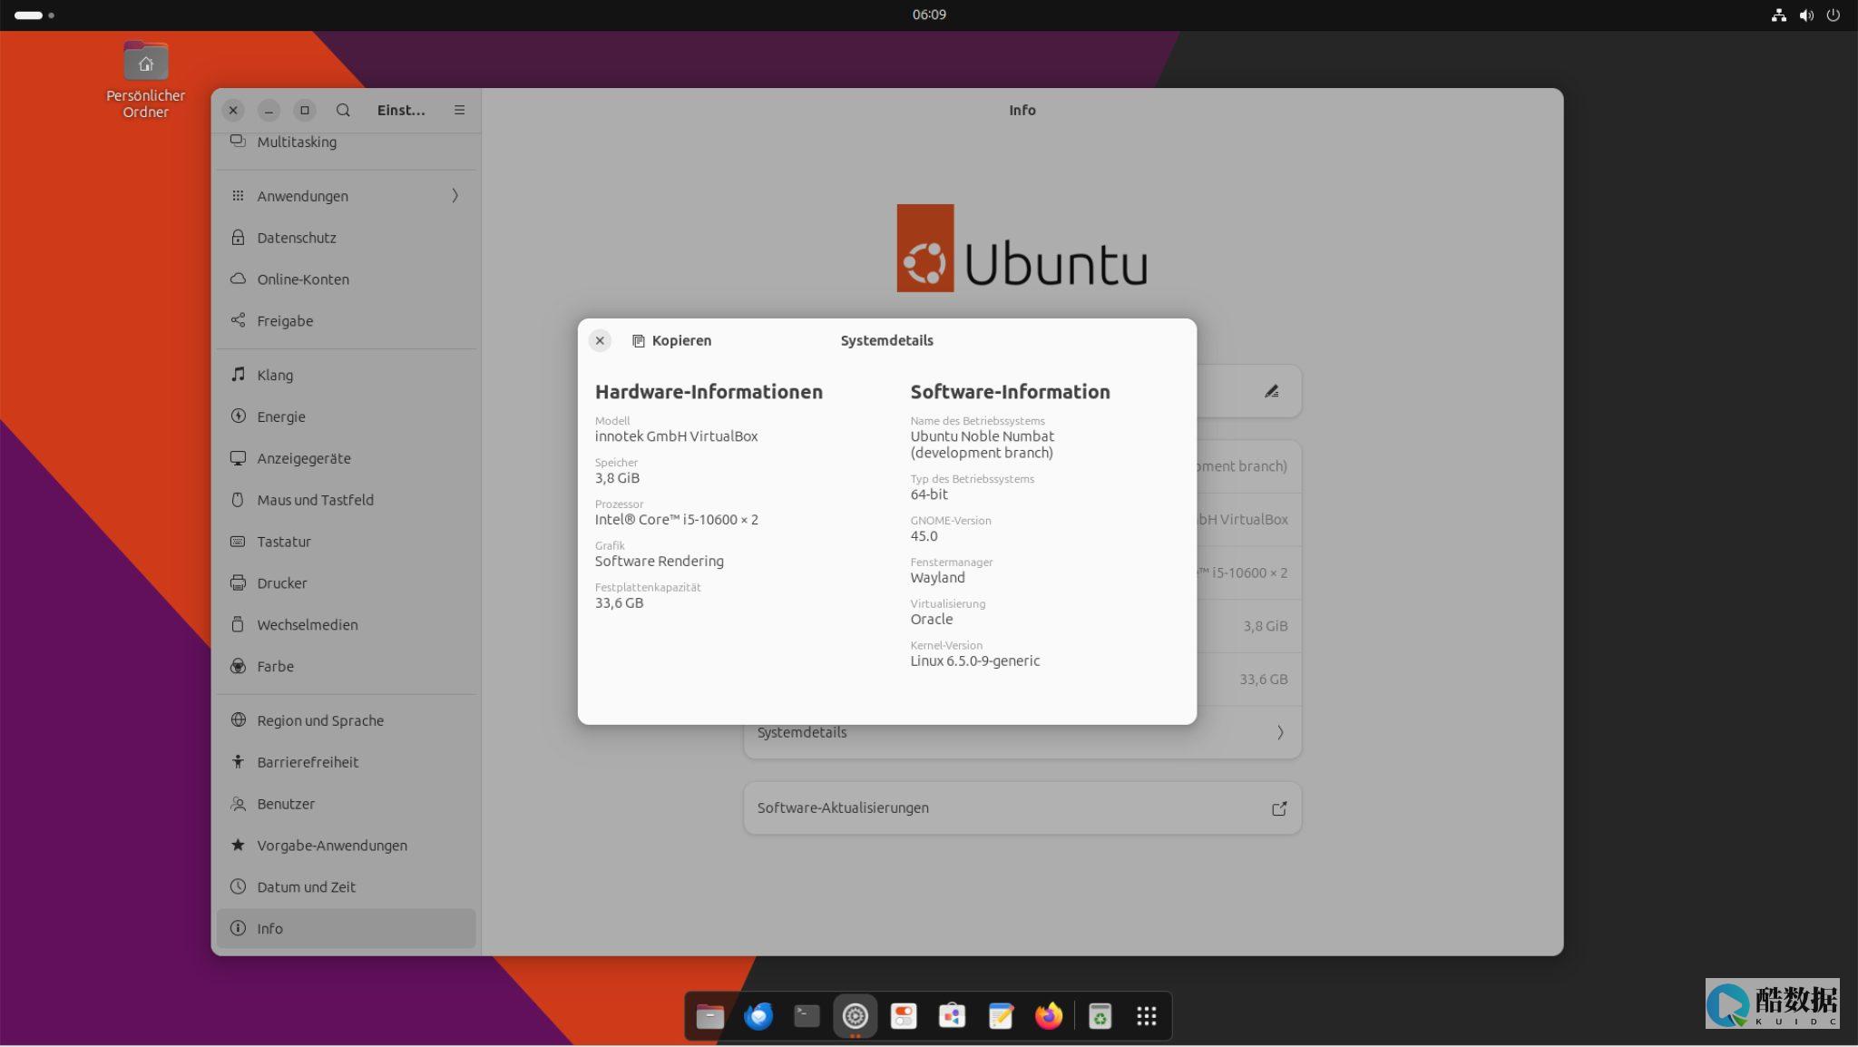This screenshot has height=1047, width=1858.
Task: Select the Drucker printer icon
Action: (x=238, y=583)
